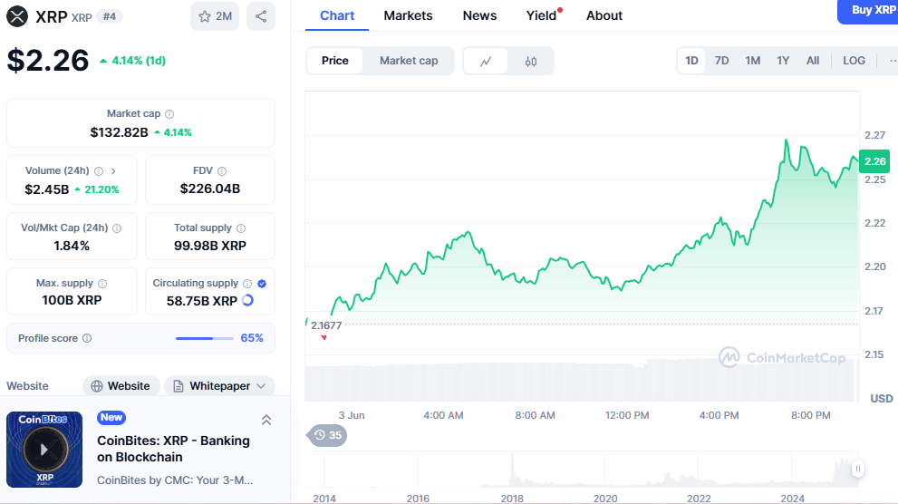Viewport: 898px width, 504px height.
Task: Click the 58.75B XRP circulating supply
Action: pyautogui.click(x=201, y=301)
